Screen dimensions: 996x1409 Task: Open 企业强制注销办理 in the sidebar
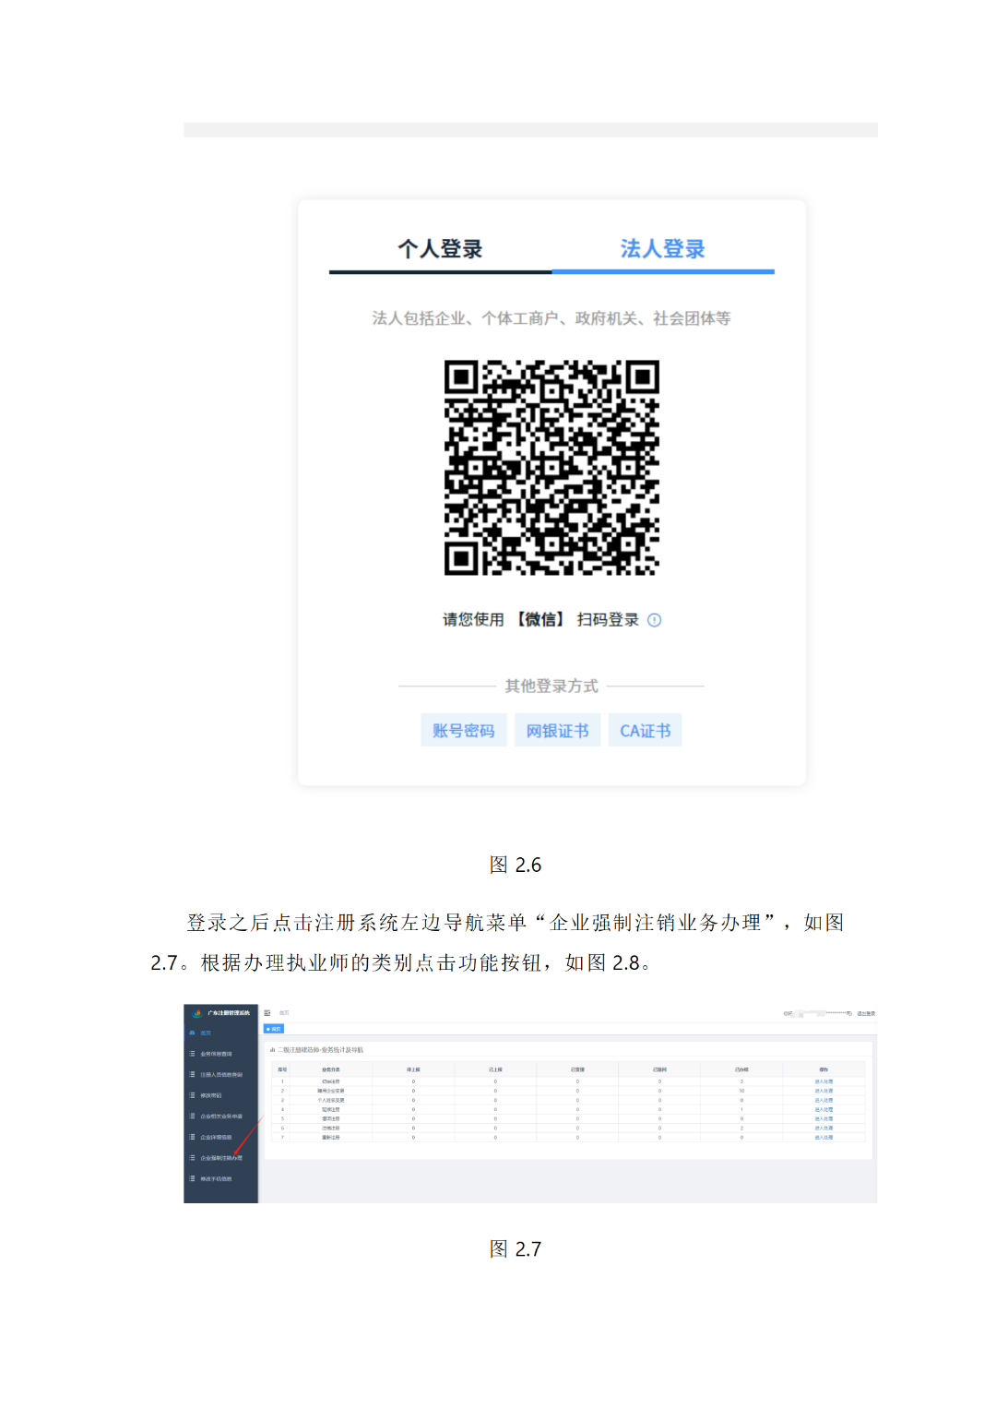(221, 1158)
